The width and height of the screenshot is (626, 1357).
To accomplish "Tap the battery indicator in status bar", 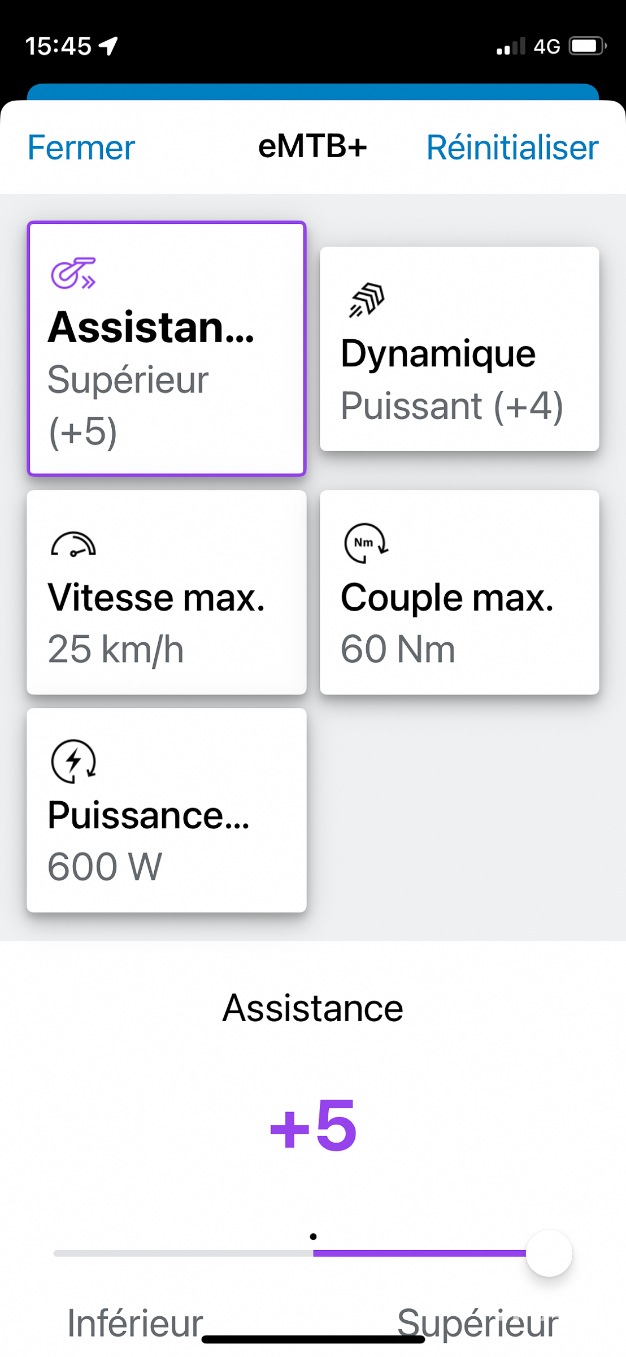I will 588,46.
